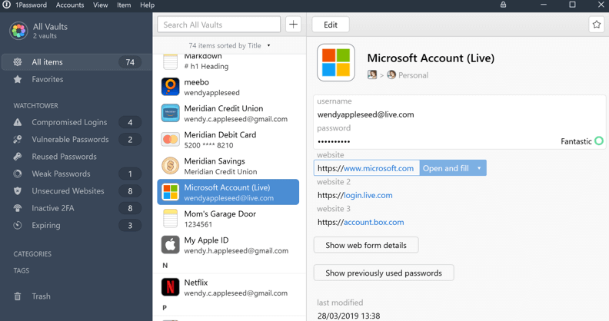Click the 1Password logo icon in menu bar
Image resolution: width=609 pixels, height=321 pixels.
point(7,5)
